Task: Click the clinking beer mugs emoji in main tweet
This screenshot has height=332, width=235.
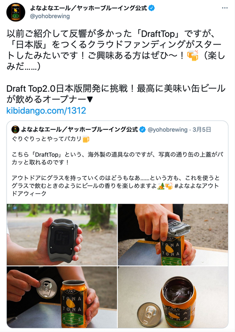Action: point(193,56)
